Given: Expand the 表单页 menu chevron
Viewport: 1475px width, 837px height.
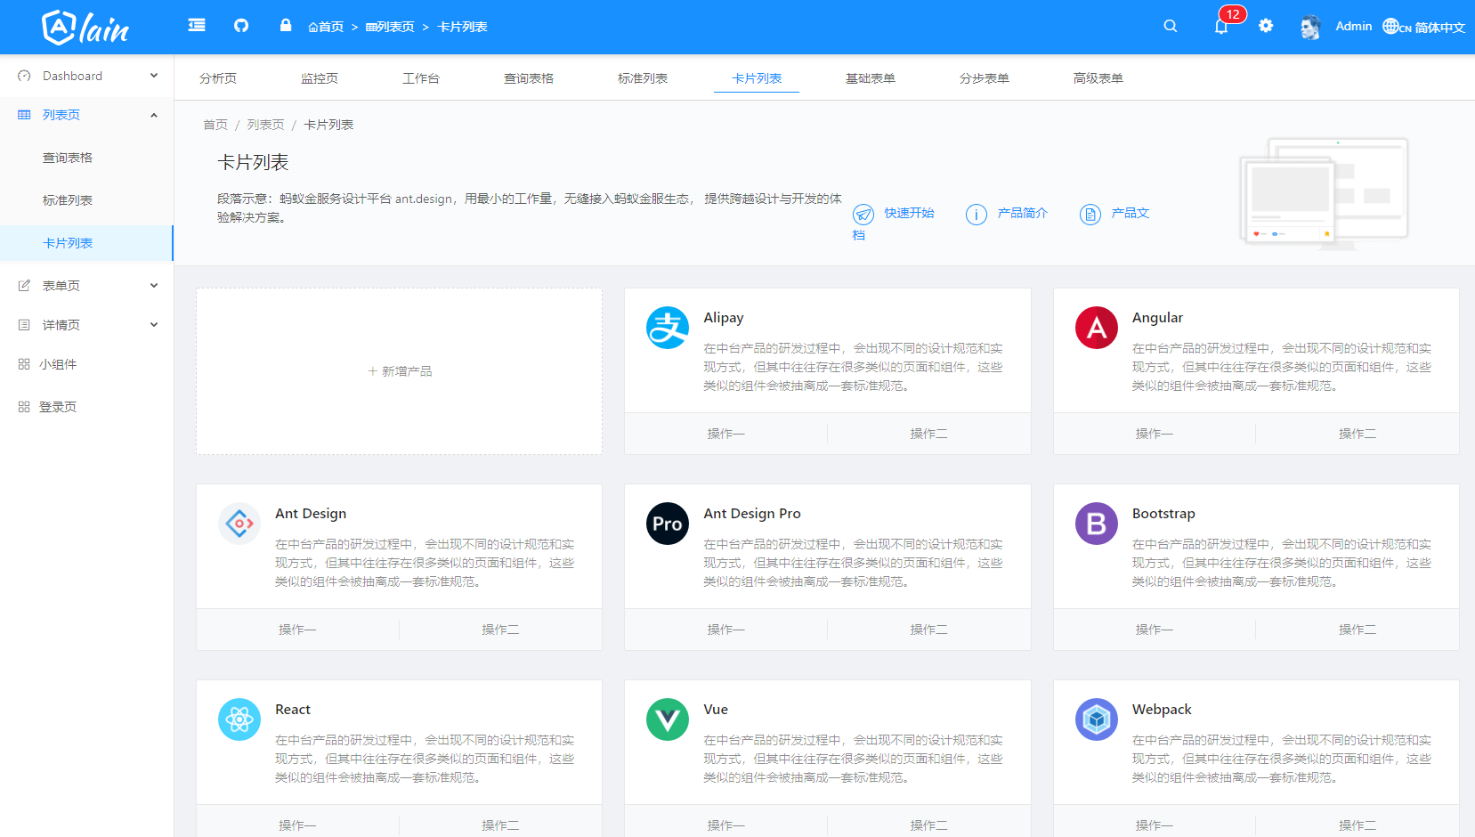Looking at the screenshot, I should pos(154,286).
